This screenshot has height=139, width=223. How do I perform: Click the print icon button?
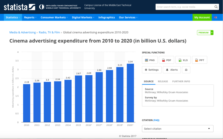pyautogui.click(x=186, y=70)
